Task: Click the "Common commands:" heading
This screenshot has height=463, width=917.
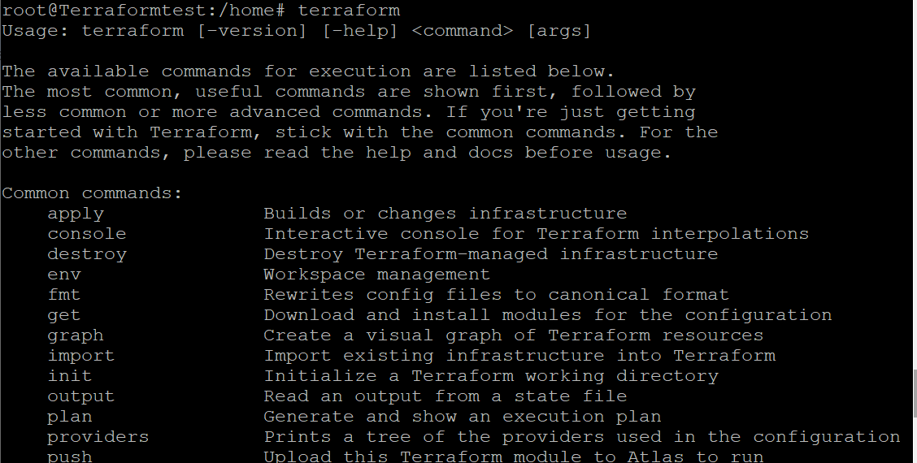Action: (92, 193)
